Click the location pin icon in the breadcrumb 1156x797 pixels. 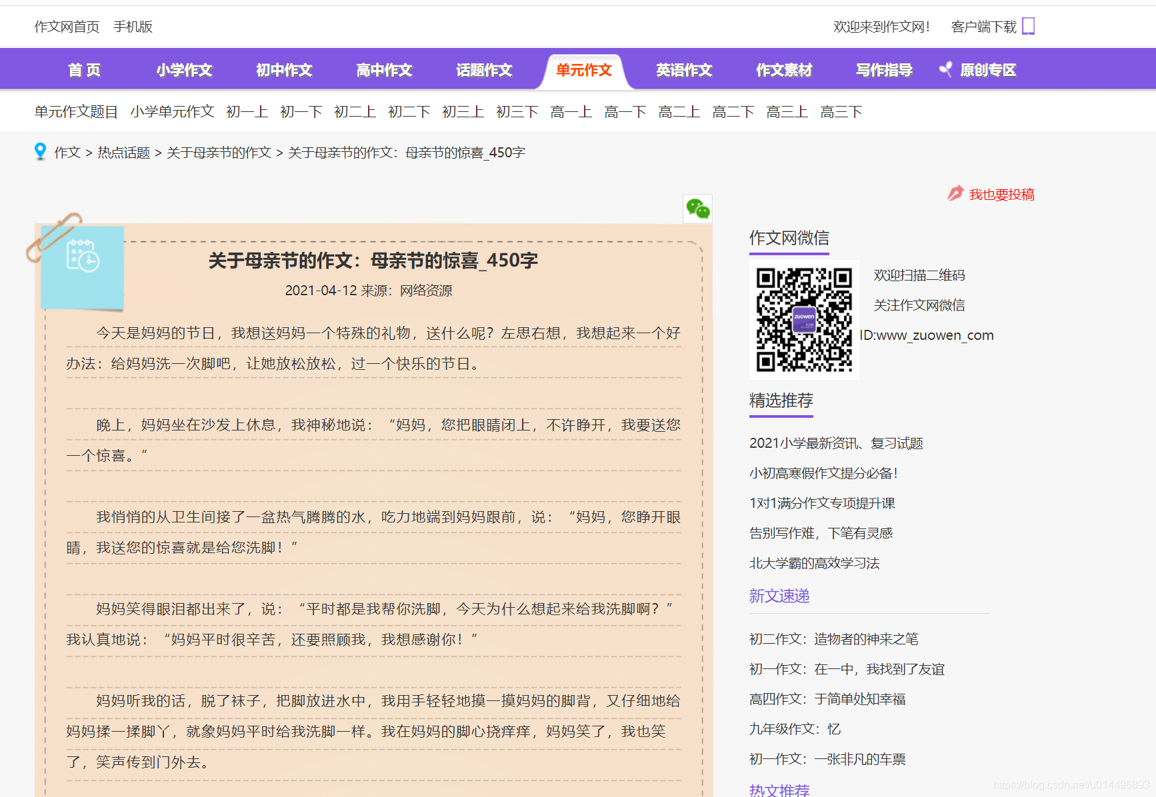tap(40, 152)
